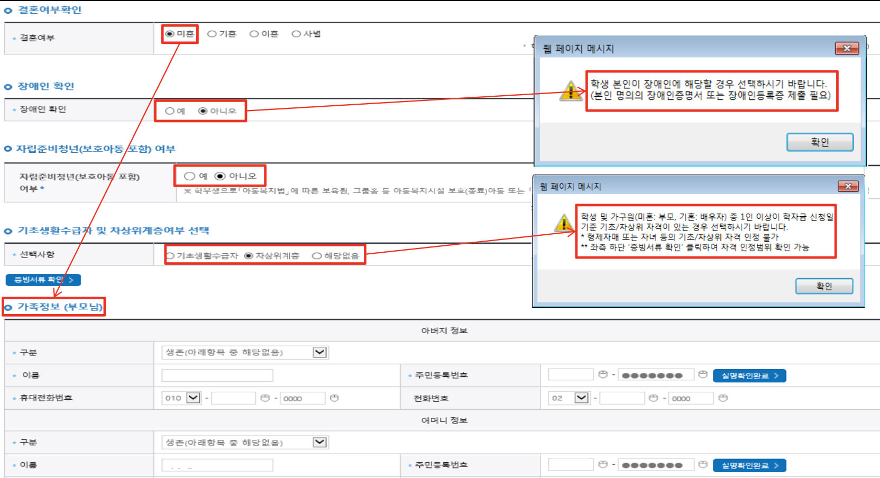Click father's 이름 input field
The width and height of the screenshot is (880, 478).
217,375
